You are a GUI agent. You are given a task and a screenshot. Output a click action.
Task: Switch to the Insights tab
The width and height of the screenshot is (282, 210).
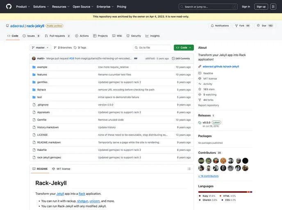(x=152, y=36)
